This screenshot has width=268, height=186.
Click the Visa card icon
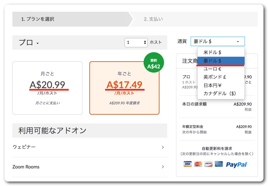[187, 164]
